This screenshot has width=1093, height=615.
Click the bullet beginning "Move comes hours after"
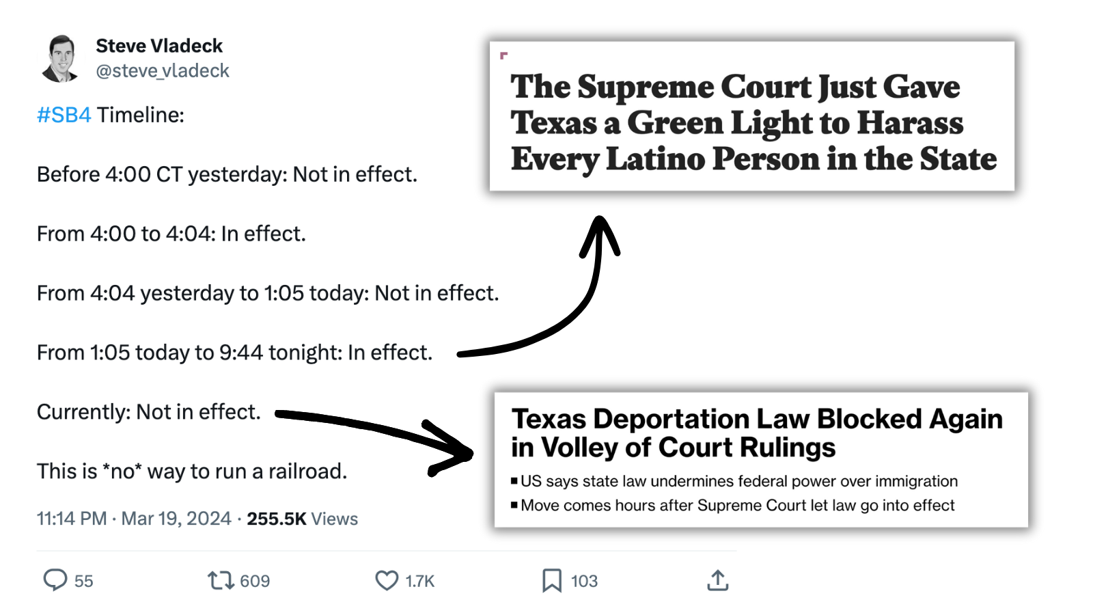click(737, 505)
